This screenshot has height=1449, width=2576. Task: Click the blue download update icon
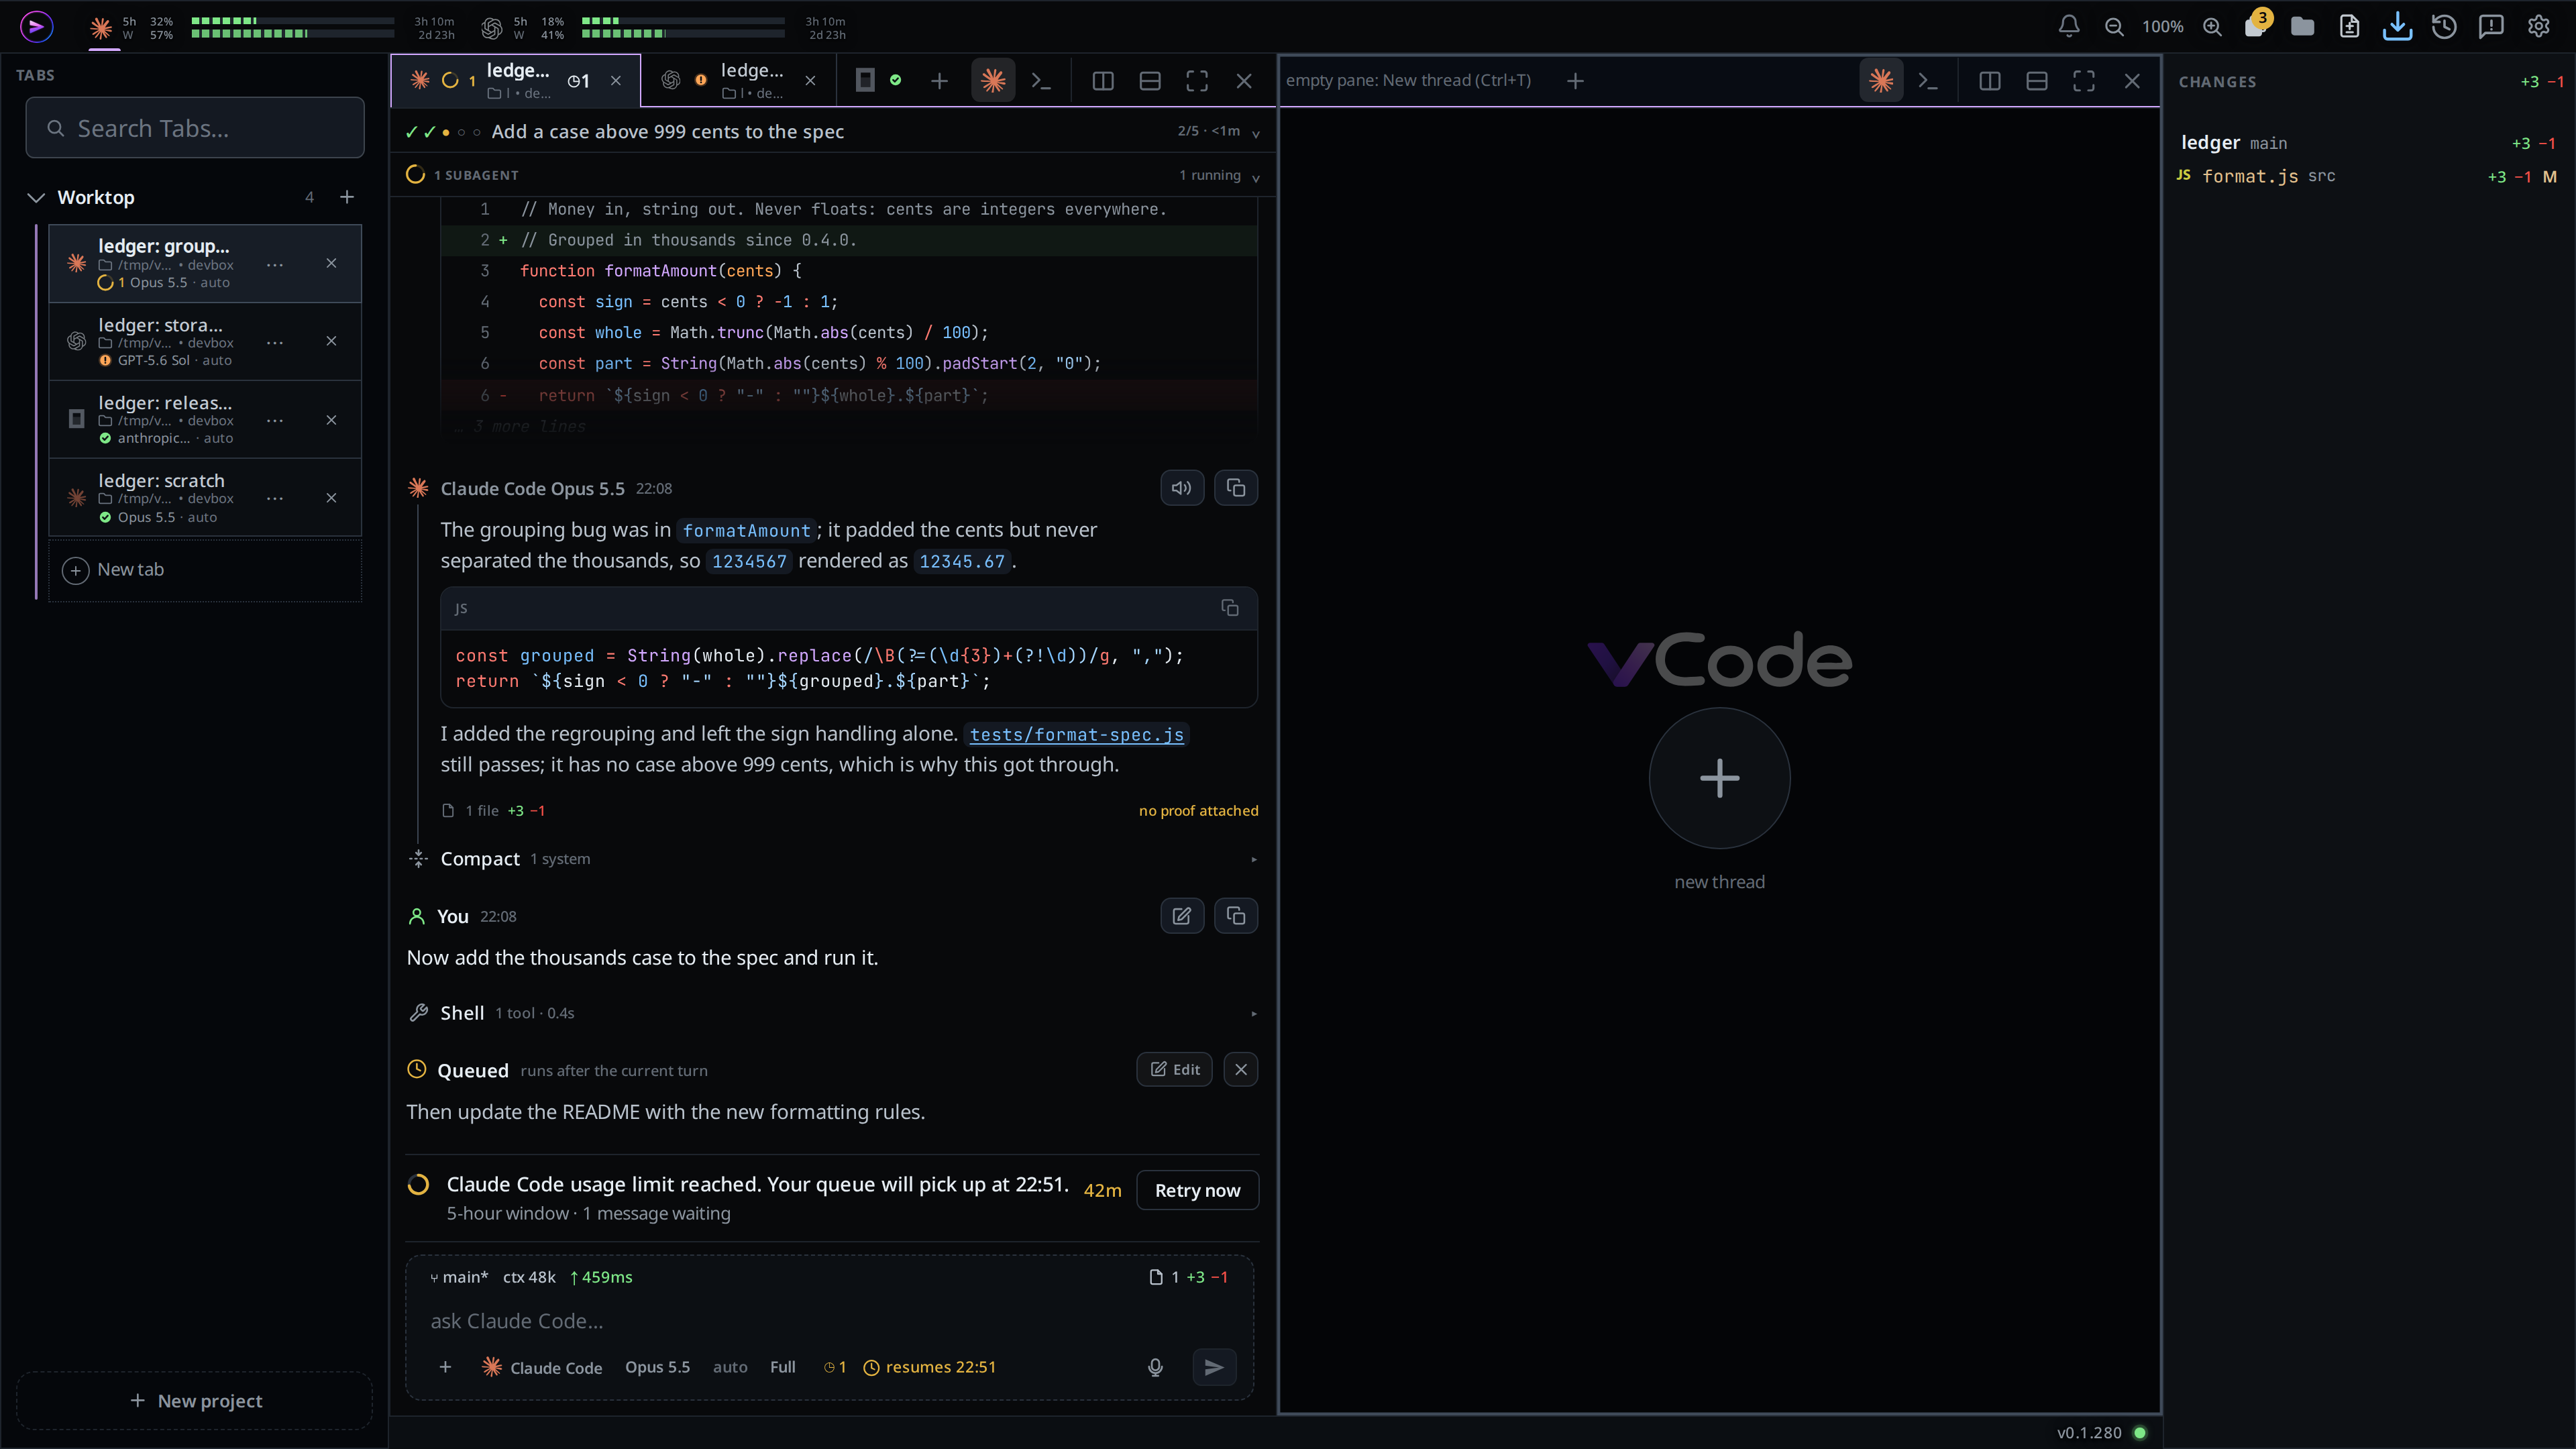[2397, 27]
